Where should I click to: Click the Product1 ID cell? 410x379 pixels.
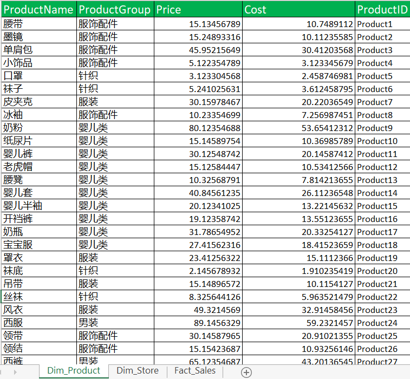(382, 24)
